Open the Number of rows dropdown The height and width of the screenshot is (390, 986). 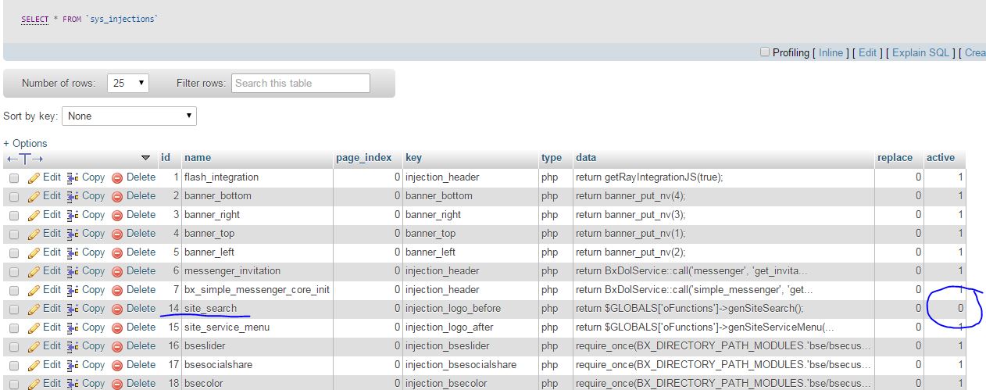[129, 83]
